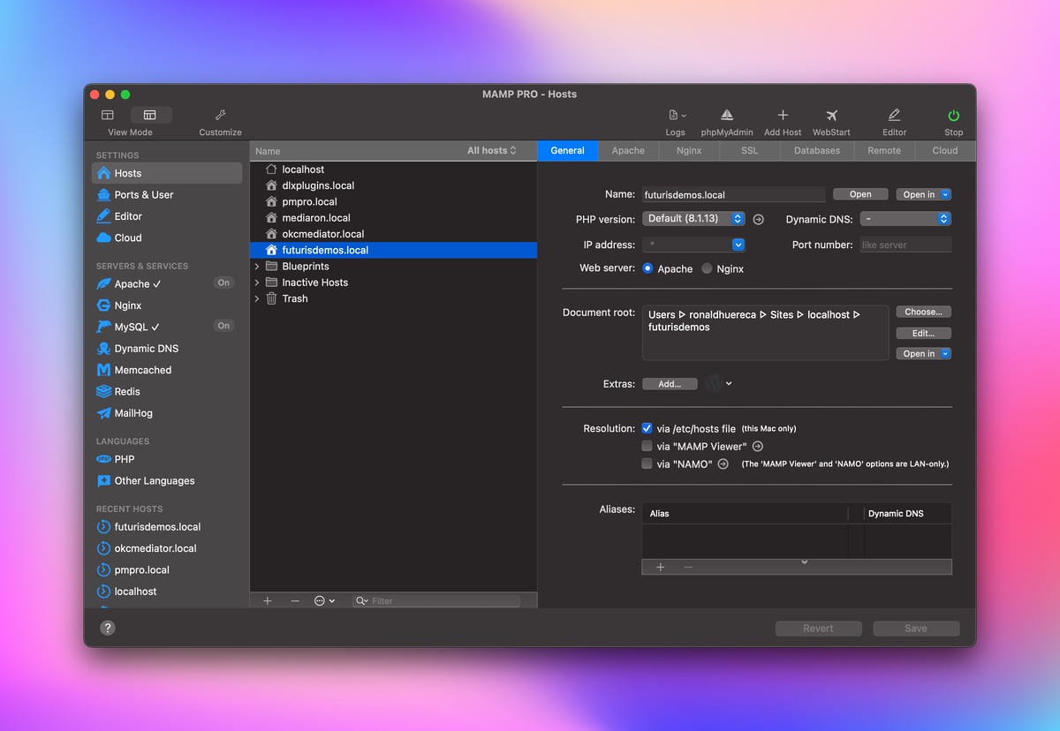The image size is (1060, 731).
Task: Remove host with the bottom minus icon
Action: pyautogui.click(x=295, y=600)
